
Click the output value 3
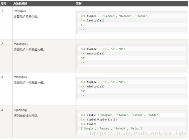coord(81,25)
